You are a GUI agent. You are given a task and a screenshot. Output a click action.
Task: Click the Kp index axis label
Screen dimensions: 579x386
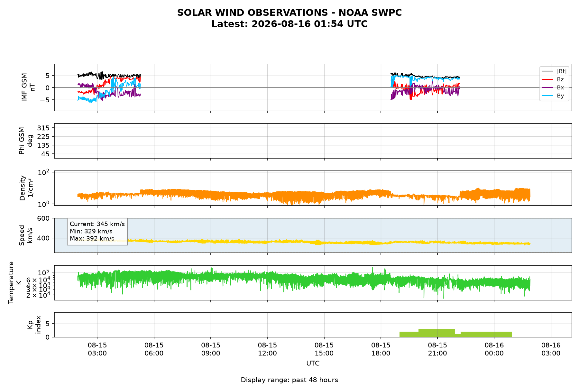pyautogui.click(x=34, y=325)
